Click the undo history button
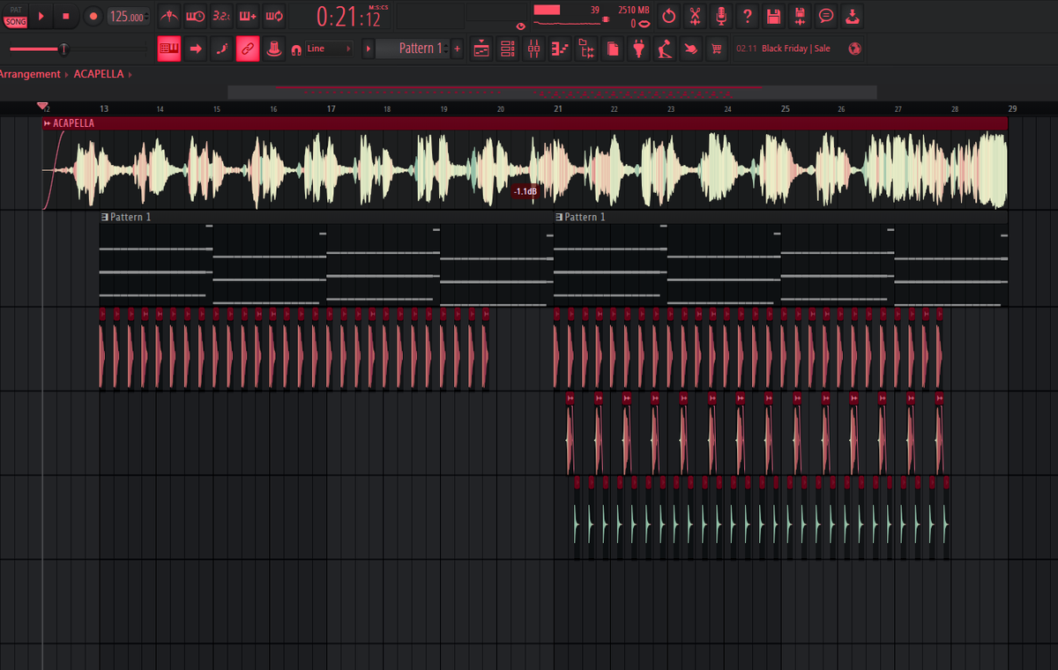The image size is (1058, 670). [x=668, y=16]
